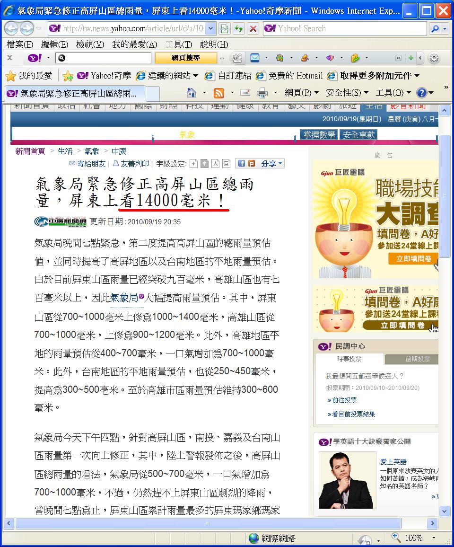This screenshot has height=547, width=454.
Task: Open the 工具(O) command bar menu
Action: [393, 93]
